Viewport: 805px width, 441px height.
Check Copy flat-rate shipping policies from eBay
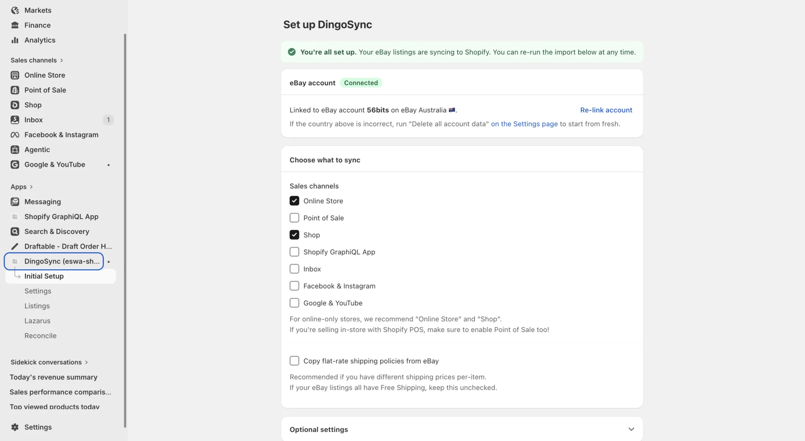pos(294,361)
